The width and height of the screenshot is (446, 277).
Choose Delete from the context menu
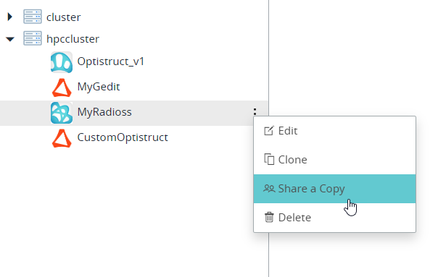334,218
